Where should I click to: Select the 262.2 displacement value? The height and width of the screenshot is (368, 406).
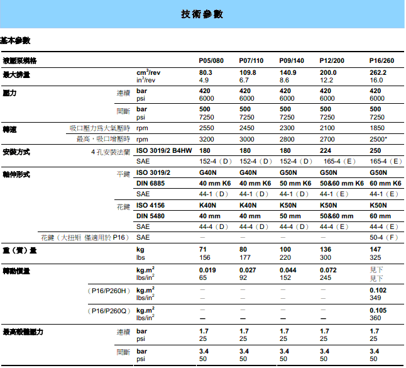click(x=378, y=73)
